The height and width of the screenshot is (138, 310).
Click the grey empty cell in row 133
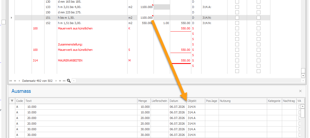pyautogui.click(x=162, y=7)
